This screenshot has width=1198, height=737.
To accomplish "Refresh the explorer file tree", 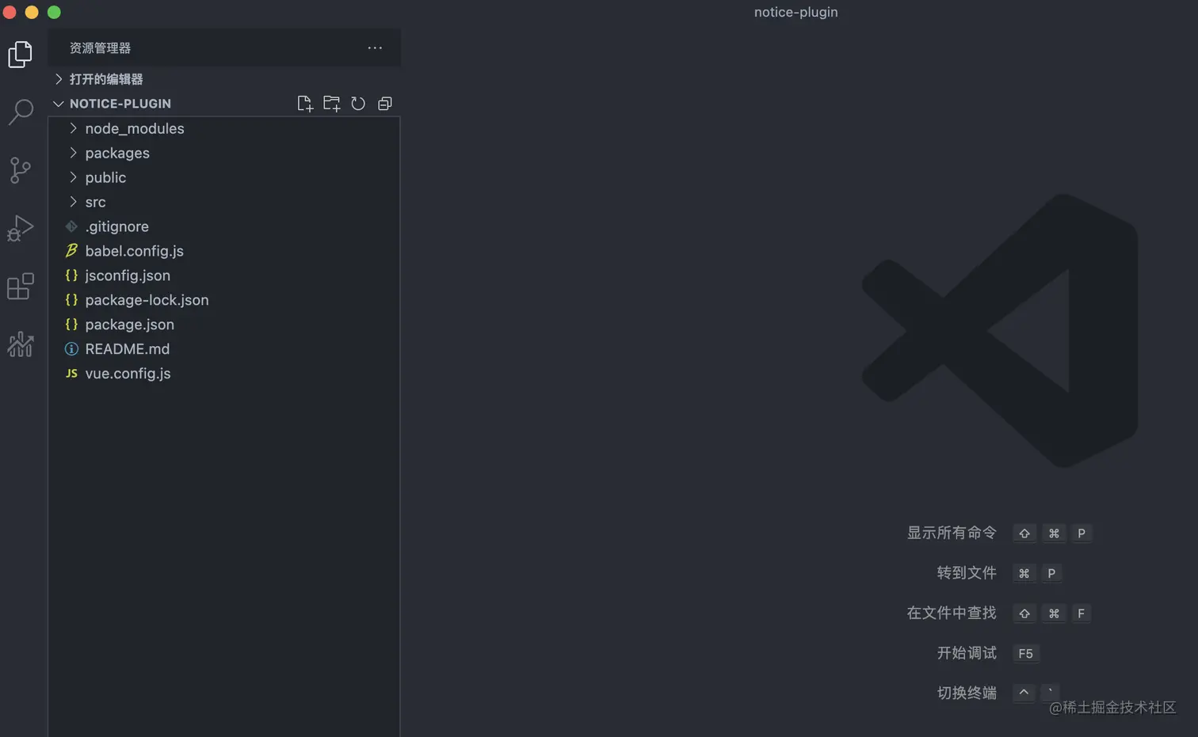I will pyautogui.click(x=358, y=104).
